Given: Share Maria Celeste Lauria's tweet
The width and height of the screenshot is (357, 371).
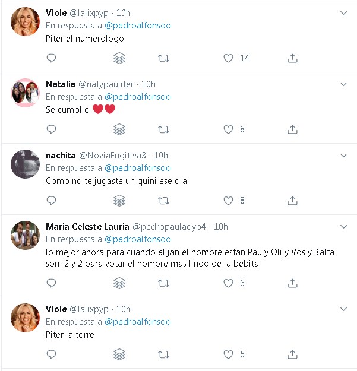Looking at the screenshot, I should point(292,283).
